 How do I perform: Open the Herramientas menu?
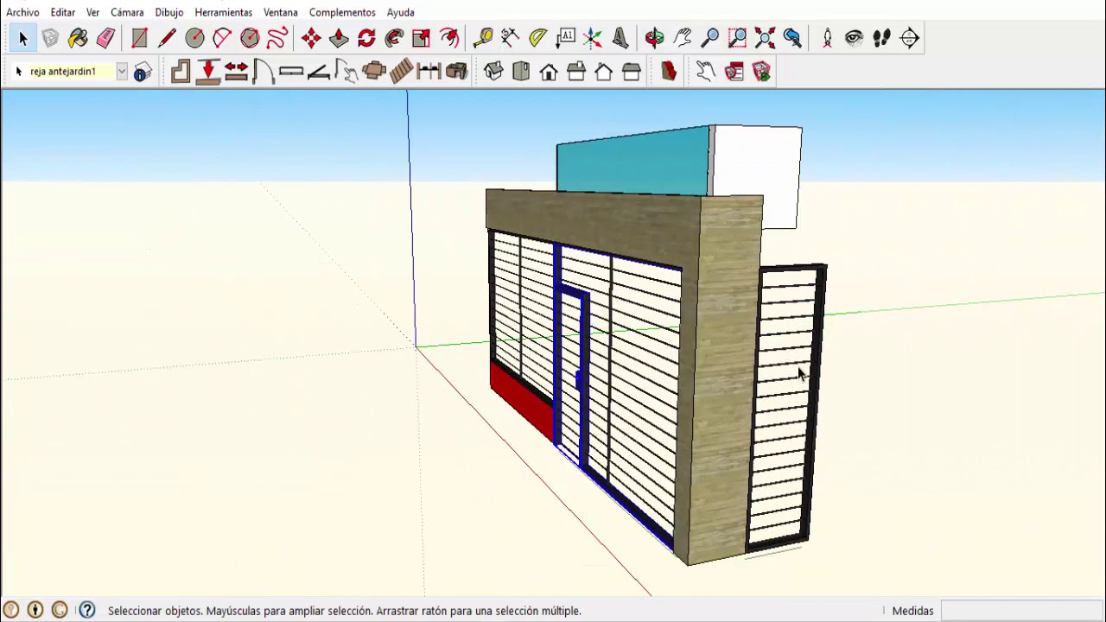pyautogui.click(x=224, y=12)
